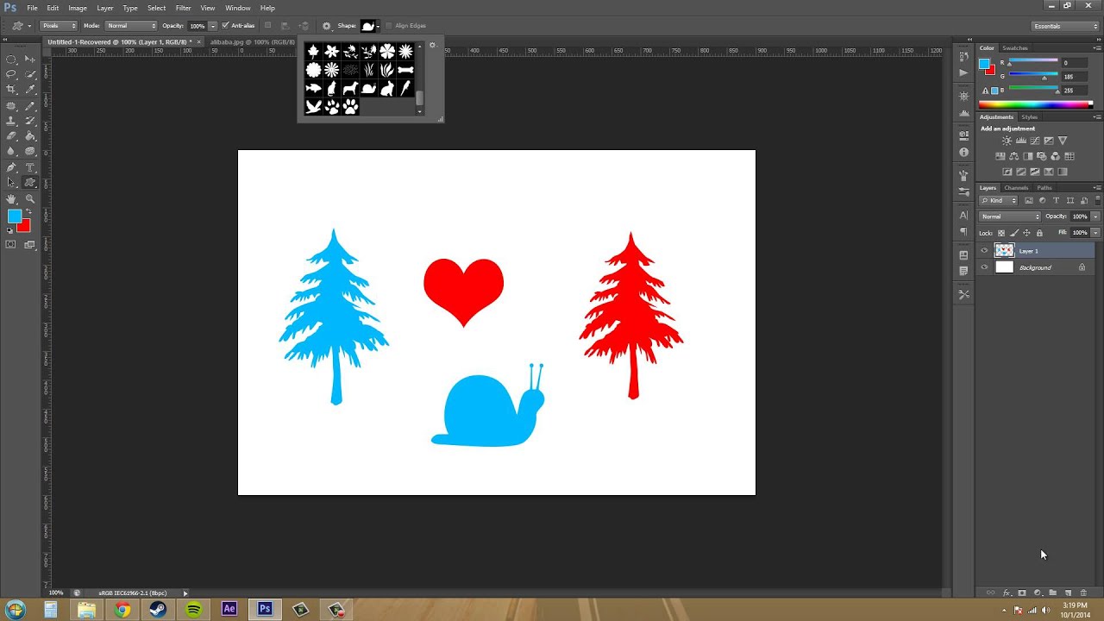The width and height of the screenshot is (1104, 621).
Task: Toggle pixel layer filter in Layers
Action: tap(1029, 200)
